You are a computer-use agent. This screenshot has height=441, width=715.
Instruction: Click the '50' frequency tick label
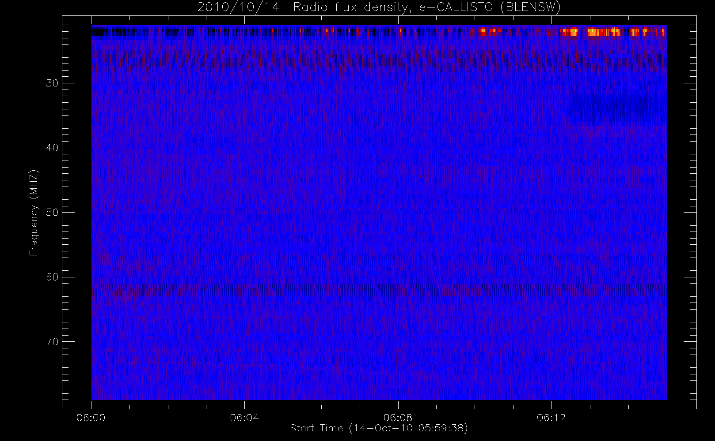point(52,213)
